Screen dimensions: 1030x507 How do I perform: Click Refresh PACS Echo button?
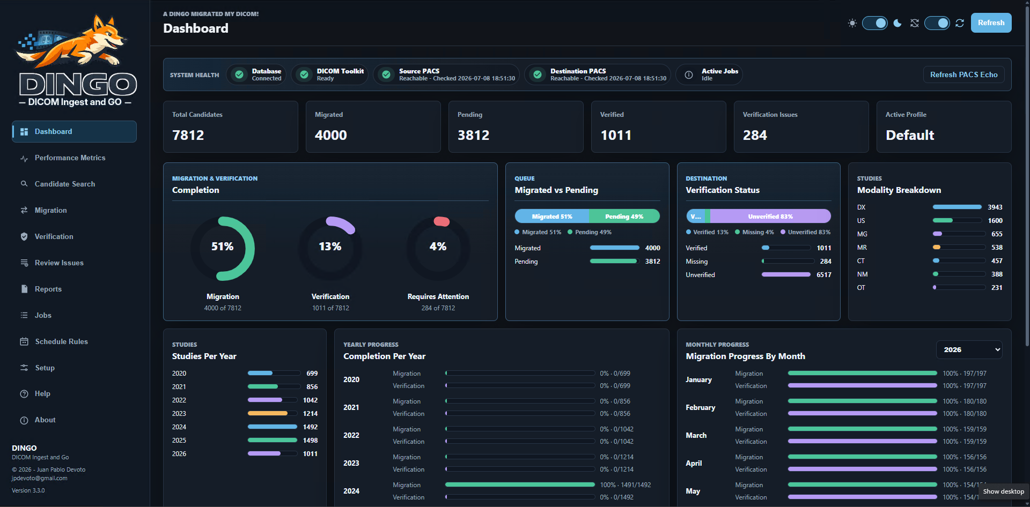(963, 74)
